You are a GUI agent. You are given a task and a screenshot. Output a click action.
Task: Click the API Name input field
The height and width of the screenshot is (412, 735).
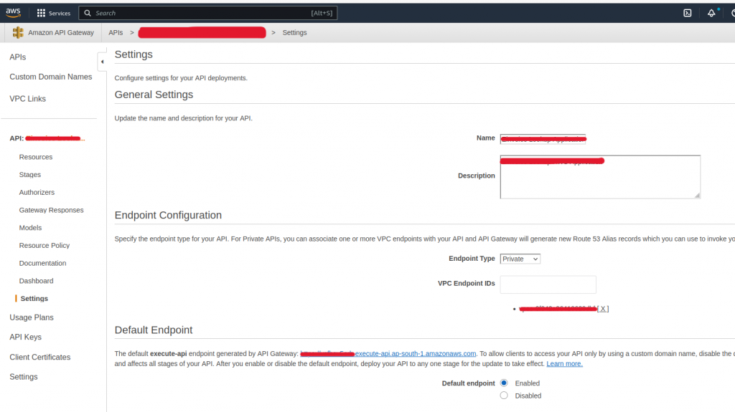543,138
